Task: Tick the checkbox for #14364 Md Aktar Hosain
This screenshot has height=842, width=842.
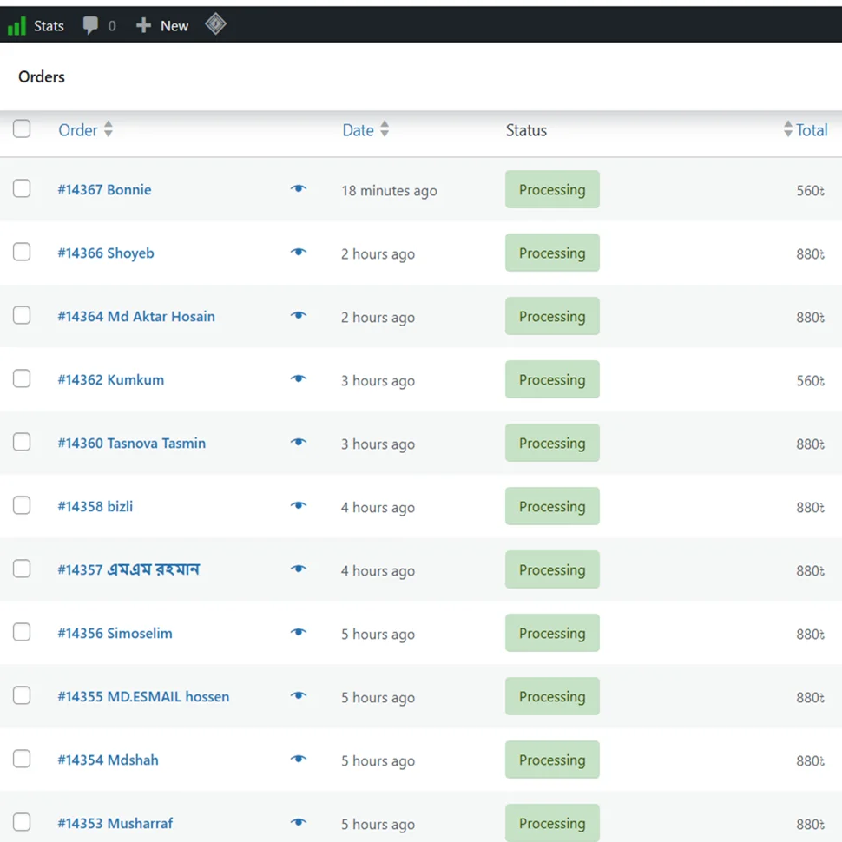Action: click(x=22, y=315)
